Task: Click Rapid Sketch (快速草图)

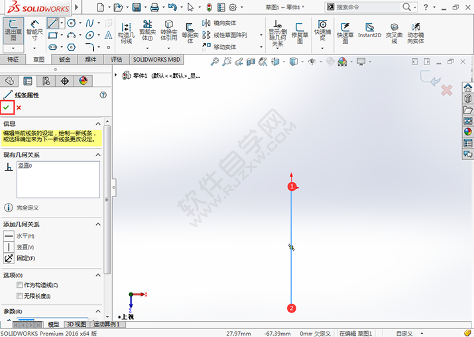Action: [x=345, y=33]
